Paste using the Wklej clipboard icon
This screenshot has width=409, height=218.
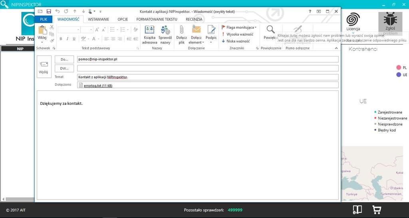[42, 30]
